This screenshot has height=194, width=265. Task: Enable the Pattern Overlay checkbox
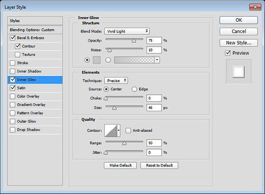click(13, 113)
